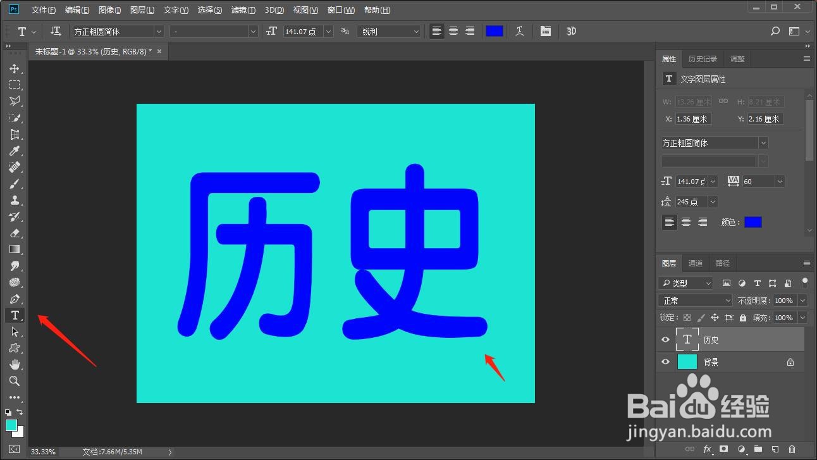Select the Eraser tool
817x460 pixels.
pos(15,233)
